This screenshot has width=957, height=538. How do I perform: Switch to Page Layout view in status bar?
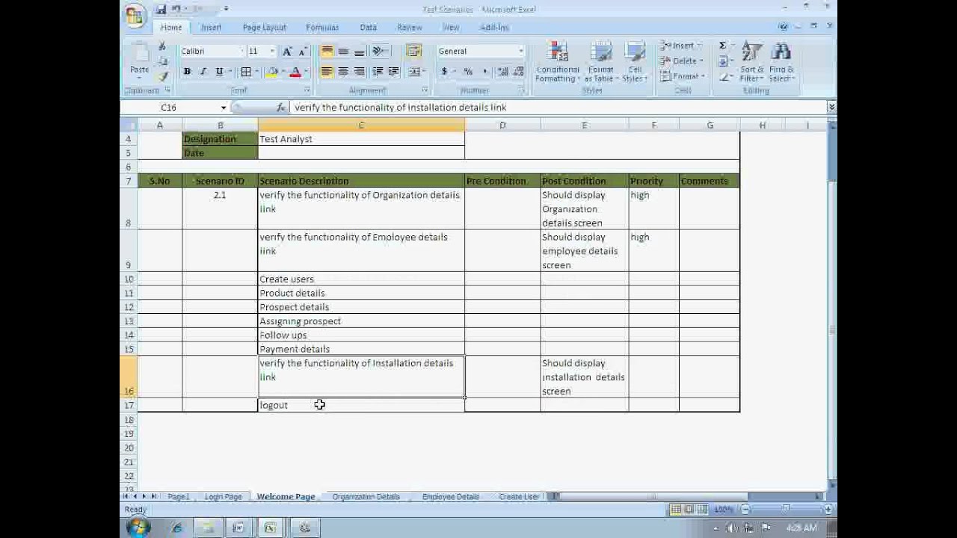(689, 509)
